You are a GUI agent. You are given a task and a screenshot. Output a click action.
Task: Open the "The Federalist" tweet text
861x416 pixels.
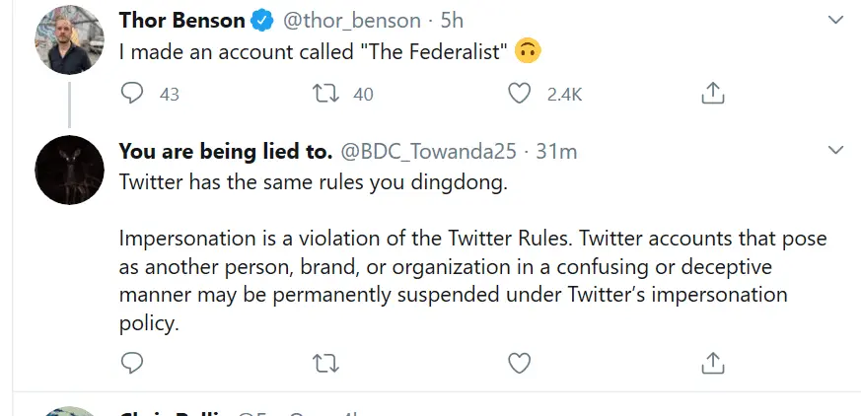(314, 51)
